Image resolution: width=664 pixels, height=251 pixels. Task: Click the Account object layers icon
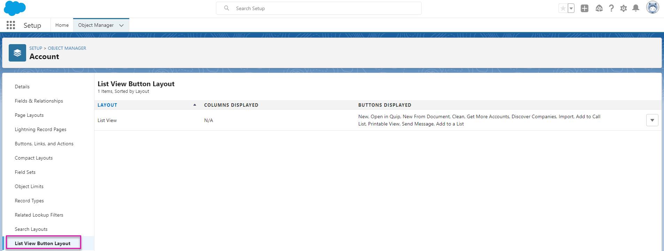click(17, 53)
